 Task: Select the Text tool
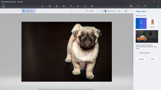pos(71,6)
